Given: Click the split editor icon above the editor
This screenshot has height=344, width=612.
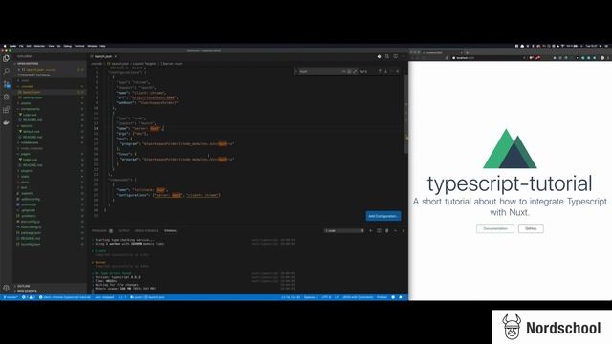Looking at the screenshot, I should point(395,56).
